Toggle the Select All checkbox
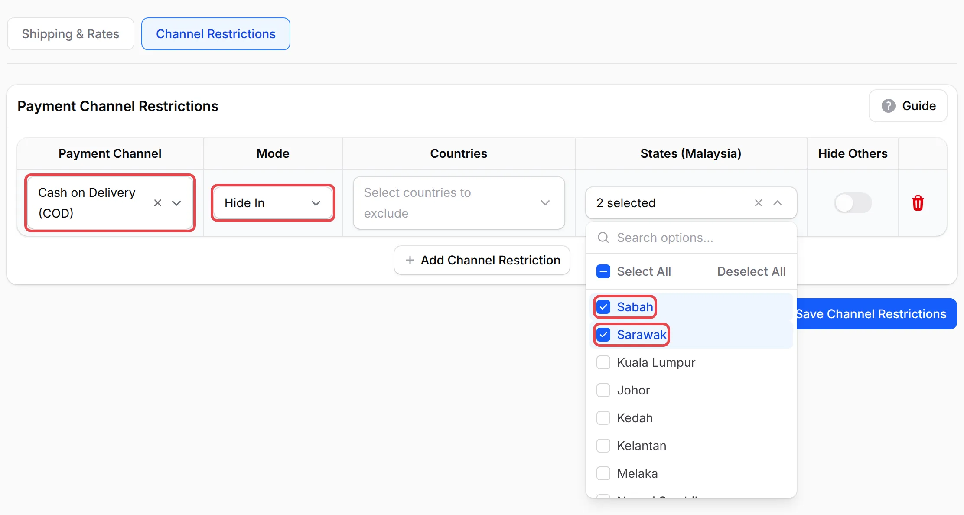The width and height of the screenshot is (964, 515). pos(603,271)
